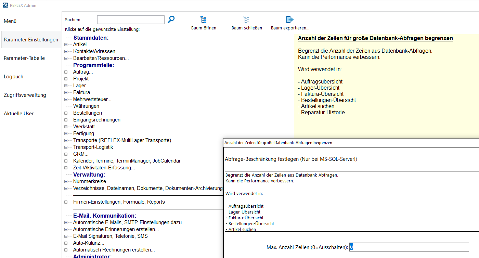Select Parameter Einstellungen tab
This screenshot has height=258, width=479.
(x=31, y=40)
